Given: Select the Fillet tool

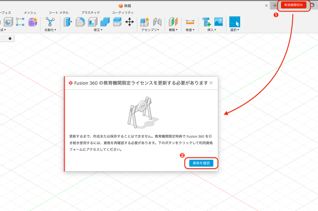Looking at the screenshot, I should point(80,22).
